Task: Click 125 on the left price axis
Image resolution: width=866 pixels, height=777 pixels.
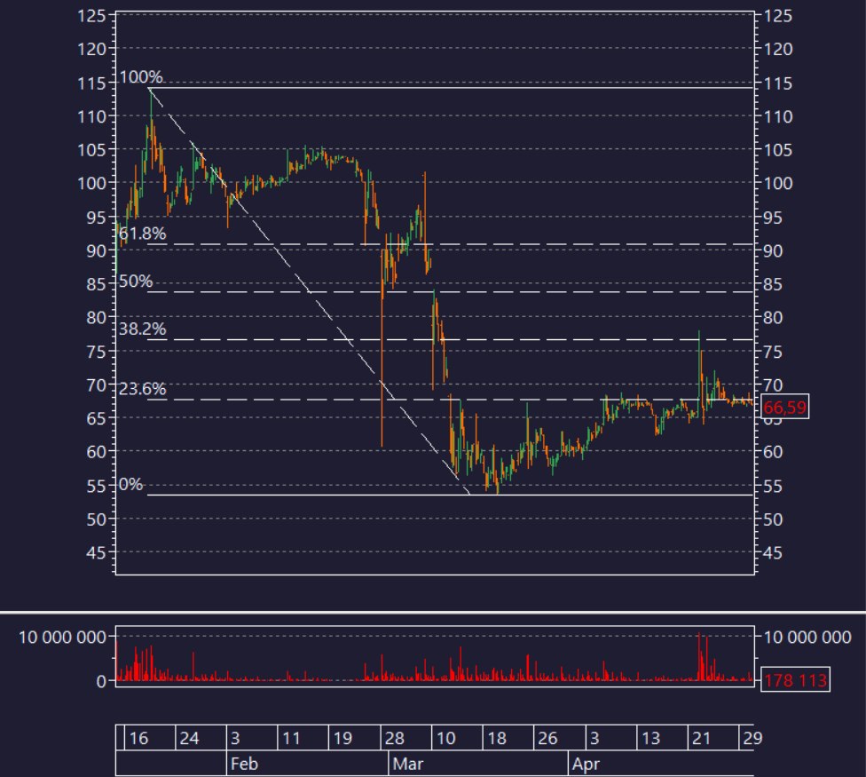Action: click(91, 16)
